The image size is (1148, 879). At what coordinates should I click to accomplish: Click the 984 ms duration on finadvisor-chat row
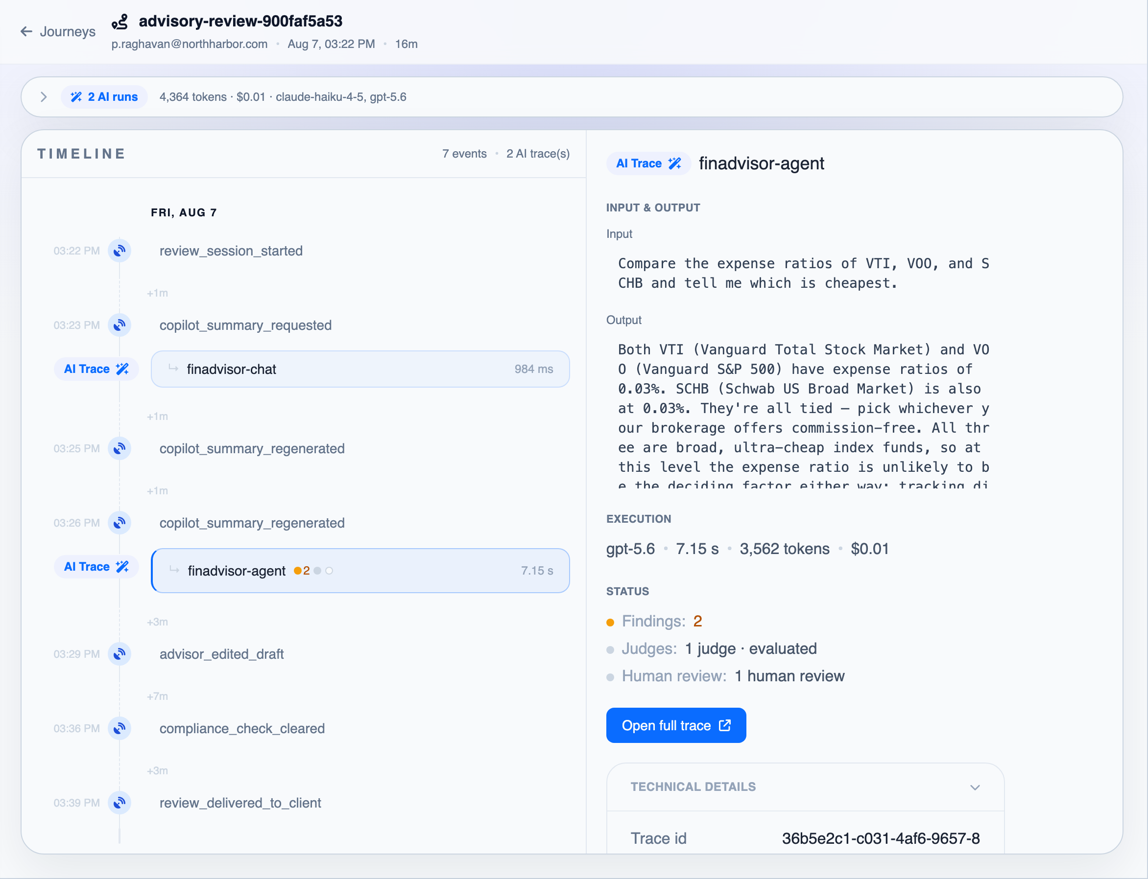(533, 369)
